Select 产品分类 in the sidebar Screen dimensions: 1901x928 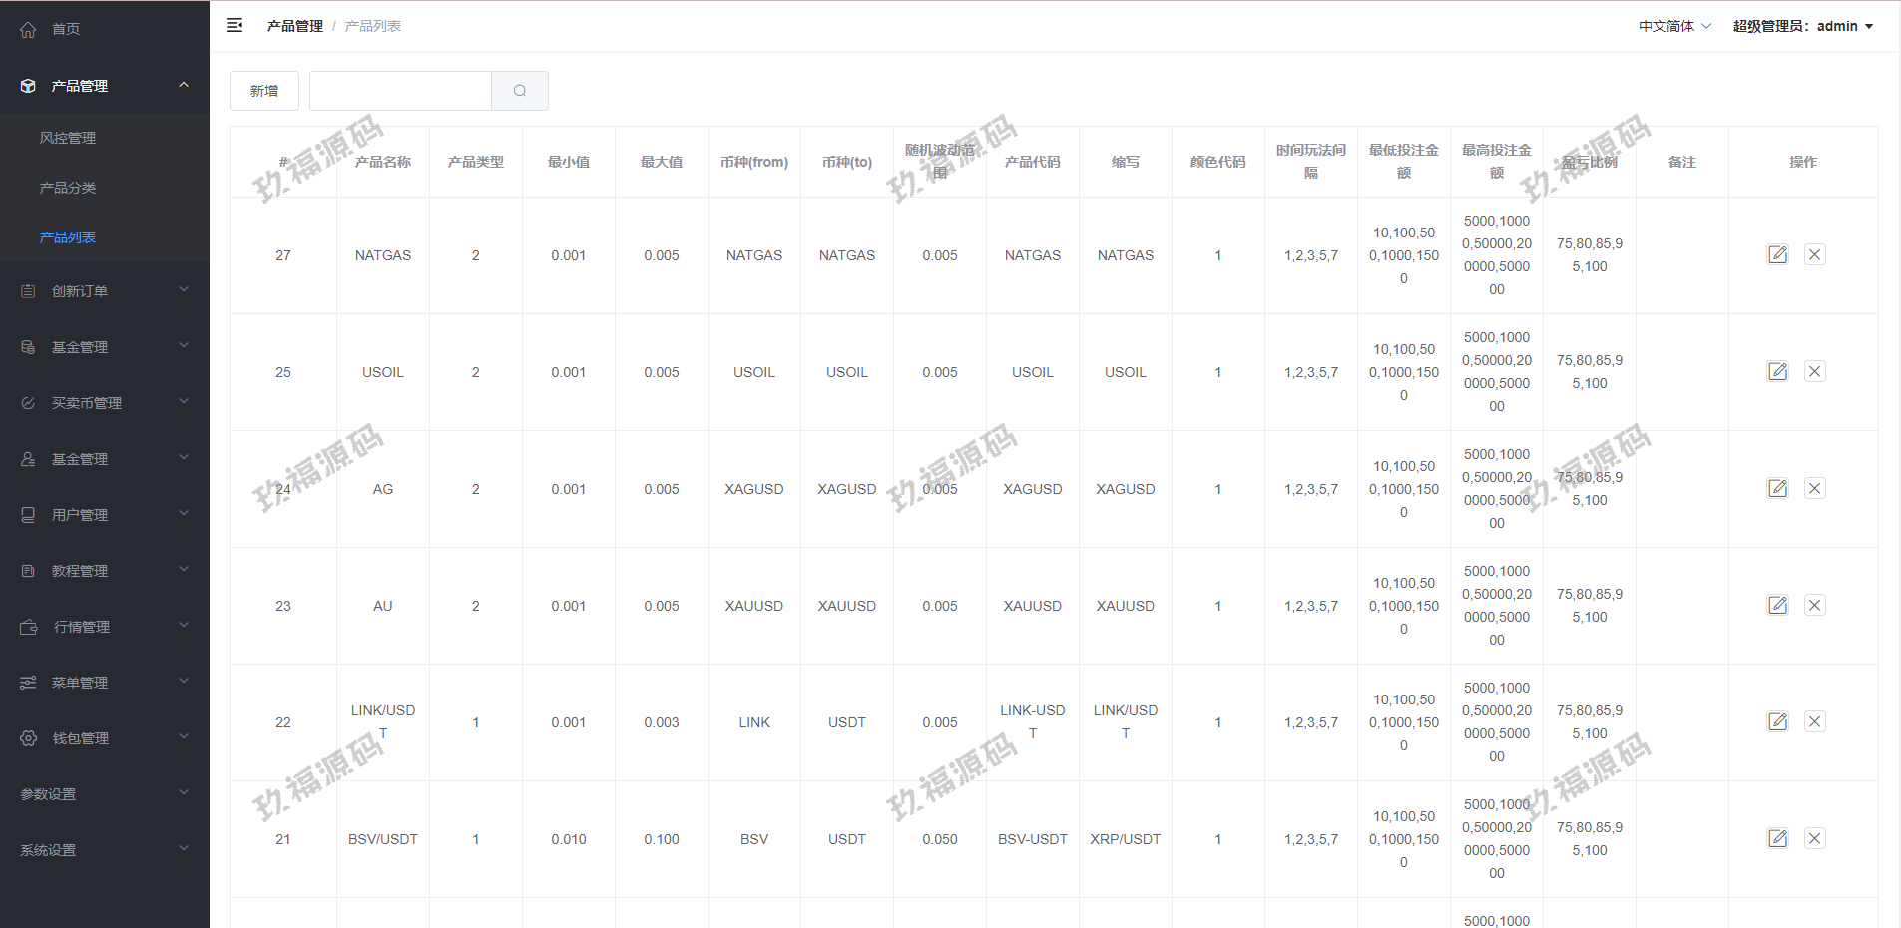pos(68,188)
